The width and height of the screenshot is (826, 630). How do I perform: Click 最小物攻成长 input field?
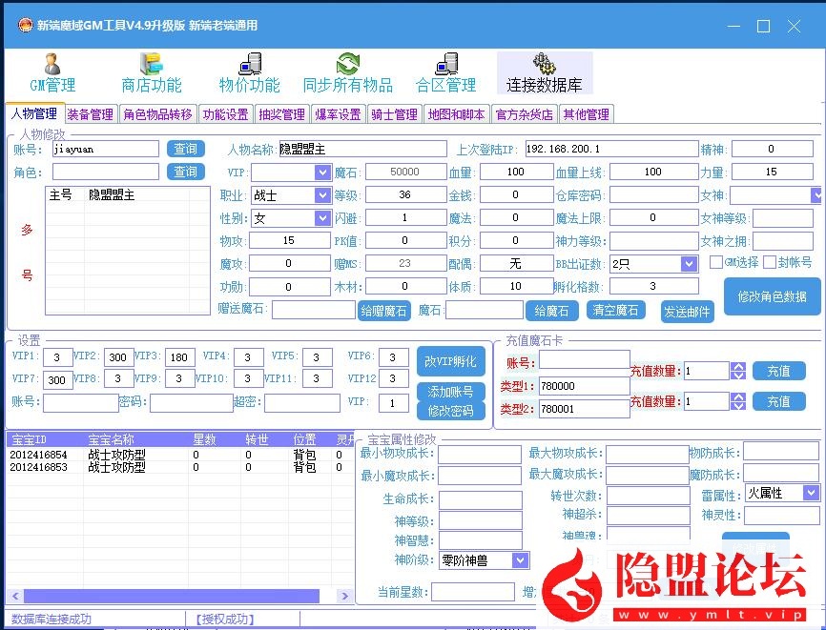tap(480, 455)
